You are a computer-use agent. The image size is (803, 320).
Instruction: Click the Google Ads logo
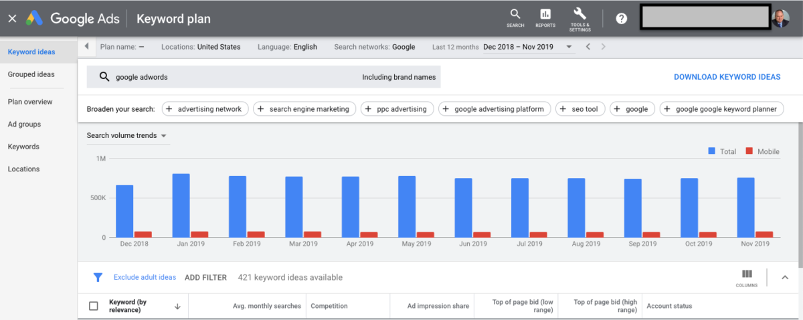coord(35,19)
